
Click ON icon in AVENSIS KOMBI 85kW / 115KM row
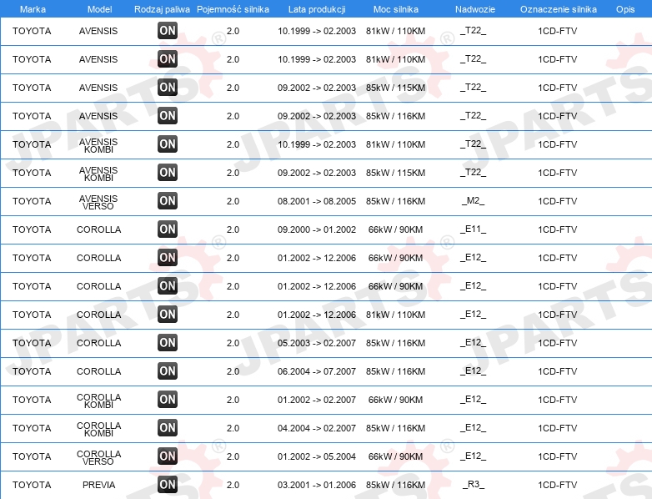[168, 172]
